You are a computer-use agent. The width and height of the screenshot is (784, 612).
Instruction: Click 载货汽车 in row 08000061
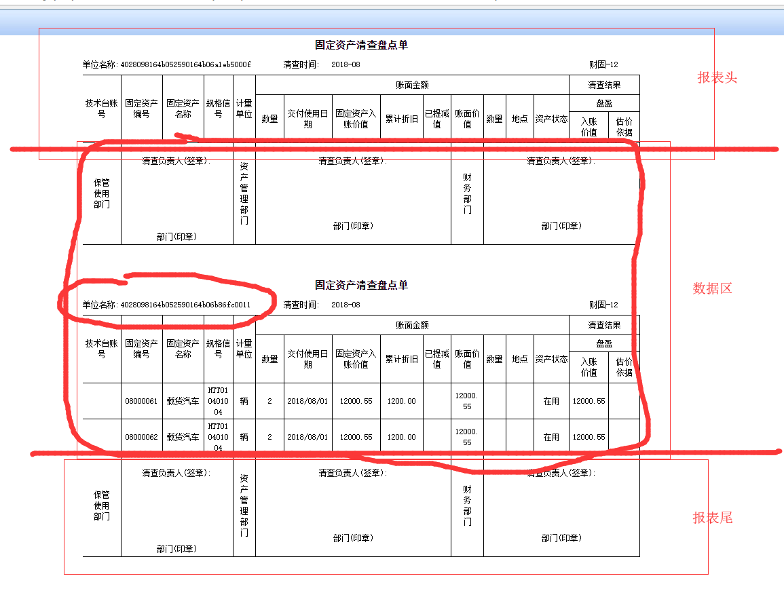[x=183, y=401]
